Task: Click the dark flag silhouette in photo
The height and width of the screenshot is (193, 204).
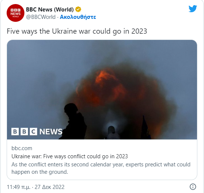Action: click(146, 128)
